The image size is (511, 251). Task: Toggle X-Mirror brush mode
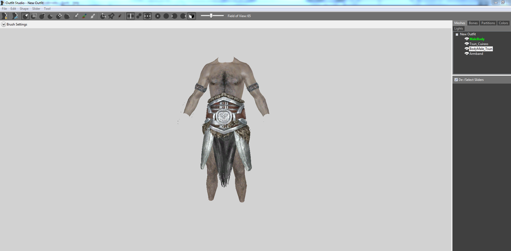click(x=130, y=16)
